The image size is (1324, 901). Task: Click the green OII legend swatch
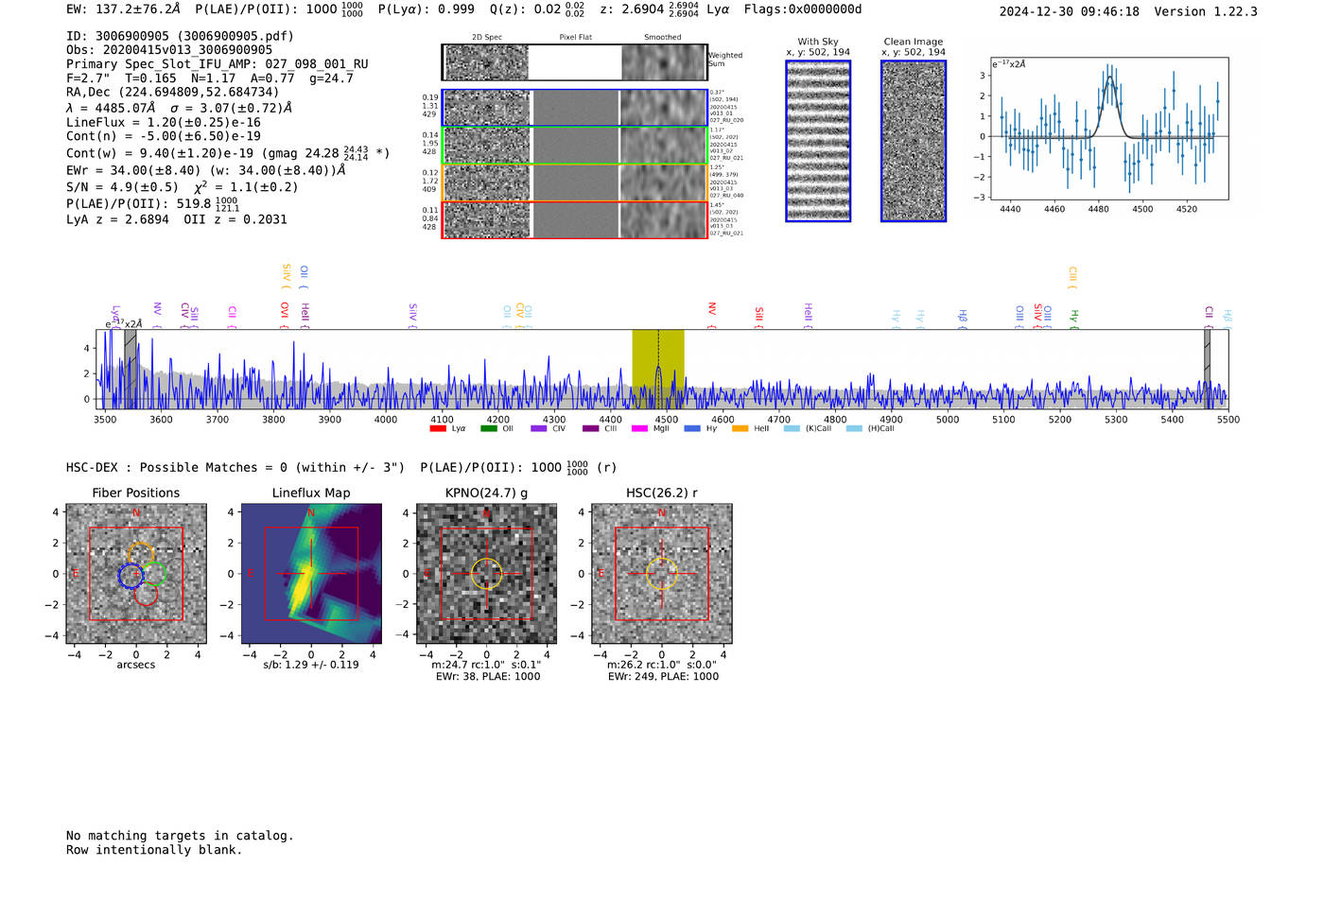[488, 429]
